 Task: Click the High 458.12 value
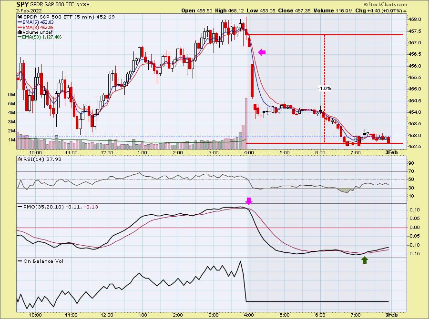[229, 10]
